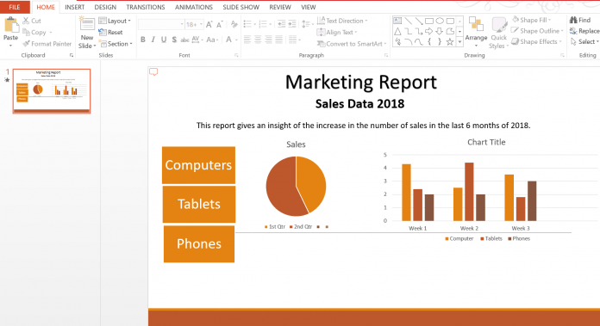
Task: Switch to the REVIEW tab
Action: [279, 7]
